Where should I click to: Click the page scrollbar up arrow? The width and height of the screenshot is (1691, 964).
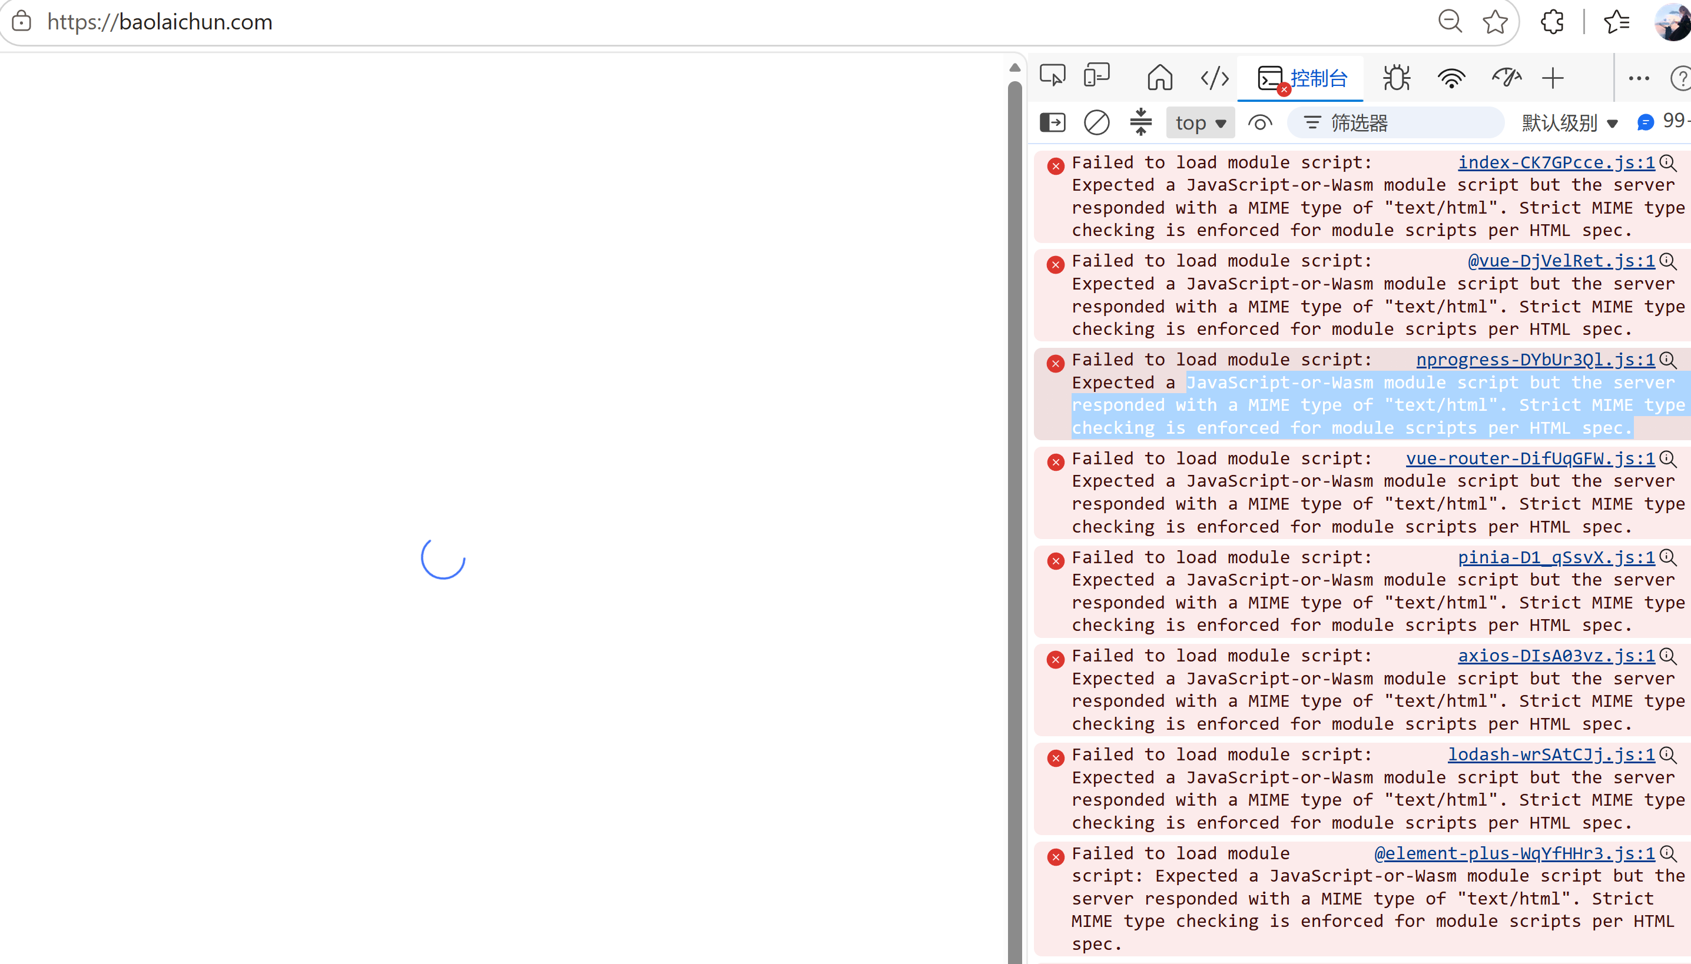click(1014, 68)
